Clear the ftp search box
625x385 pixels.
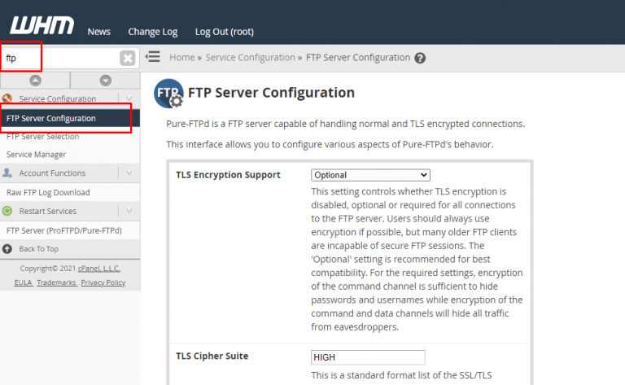coord(128,58)
